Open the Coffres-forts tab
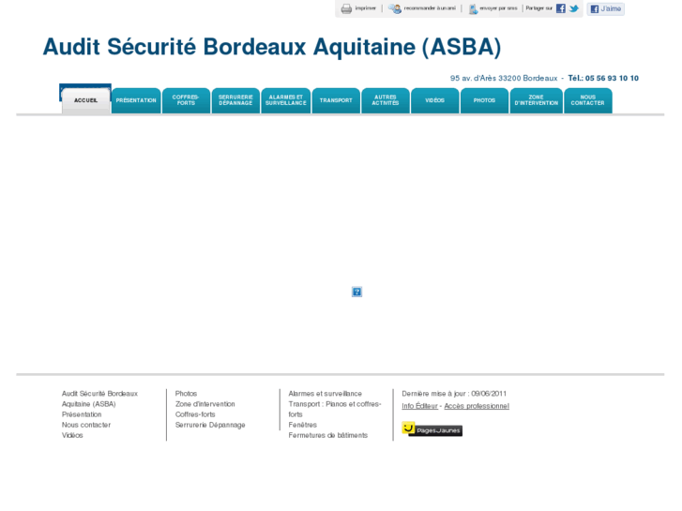Viewport: 682px width, 511px height. 186,101
